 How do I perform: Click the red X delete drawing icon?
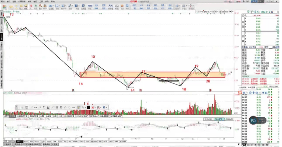(x=93, y=107)
